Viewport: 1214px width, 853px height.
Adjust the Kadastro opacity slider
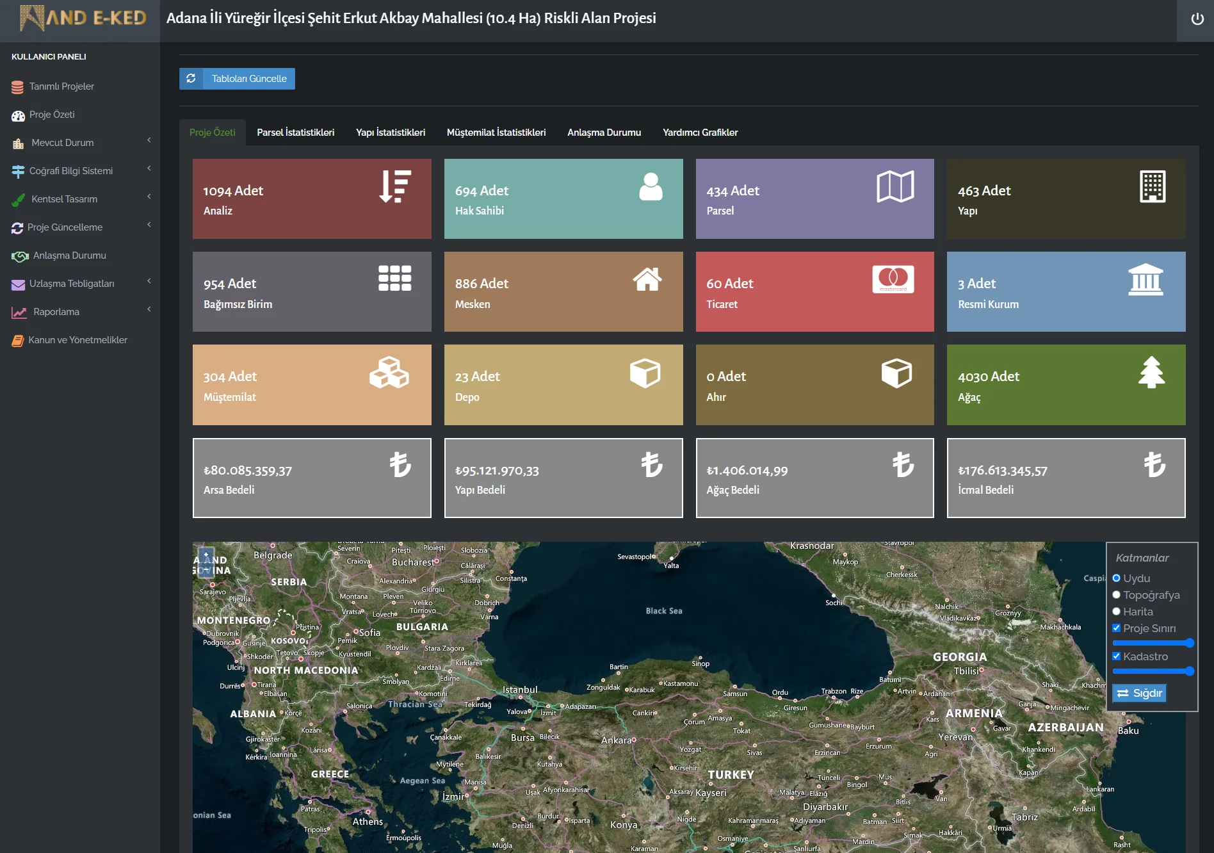point(1153,671)
